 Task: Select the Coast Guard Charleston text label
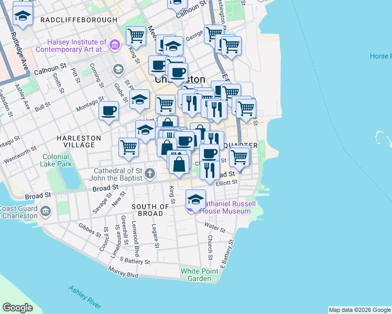point(19,212)
